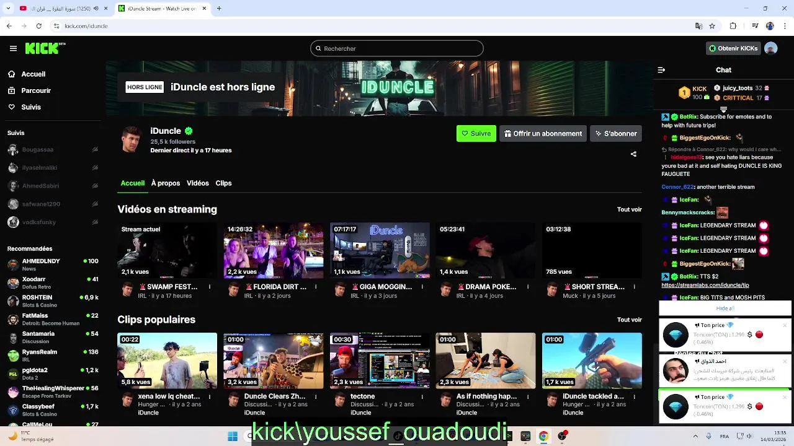Click the iDuncle profile avatar

coord(131,139)
